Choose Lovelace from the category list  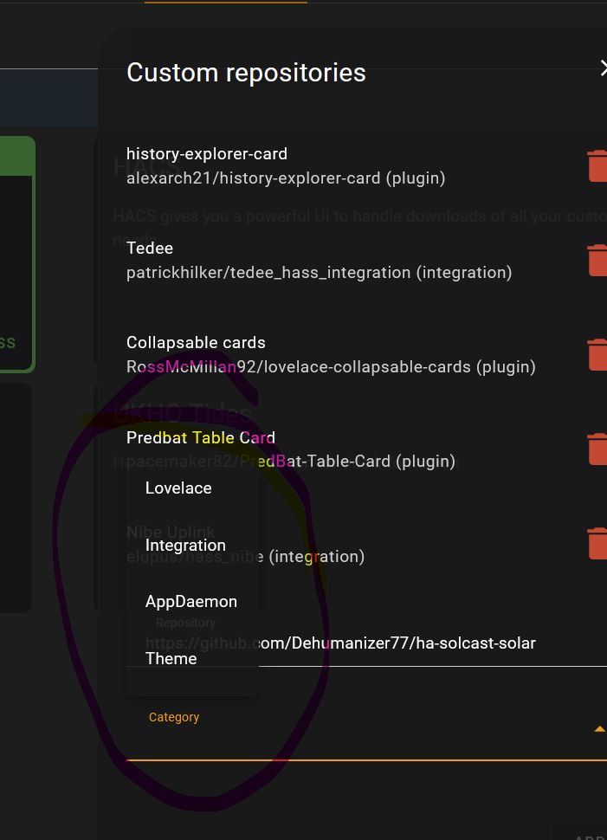192,488
